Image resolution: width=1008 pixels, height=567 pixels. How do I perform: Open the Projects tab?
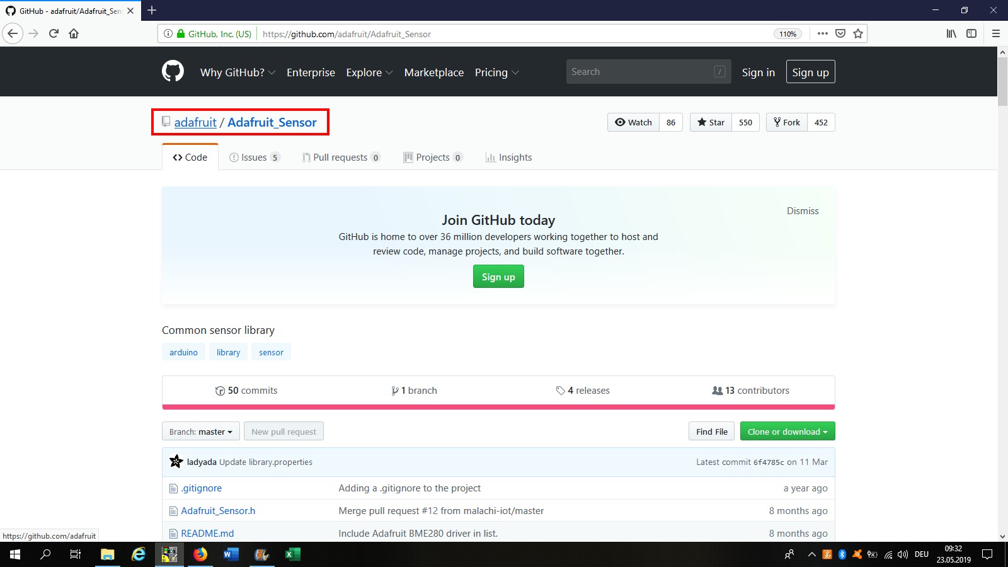433,157
